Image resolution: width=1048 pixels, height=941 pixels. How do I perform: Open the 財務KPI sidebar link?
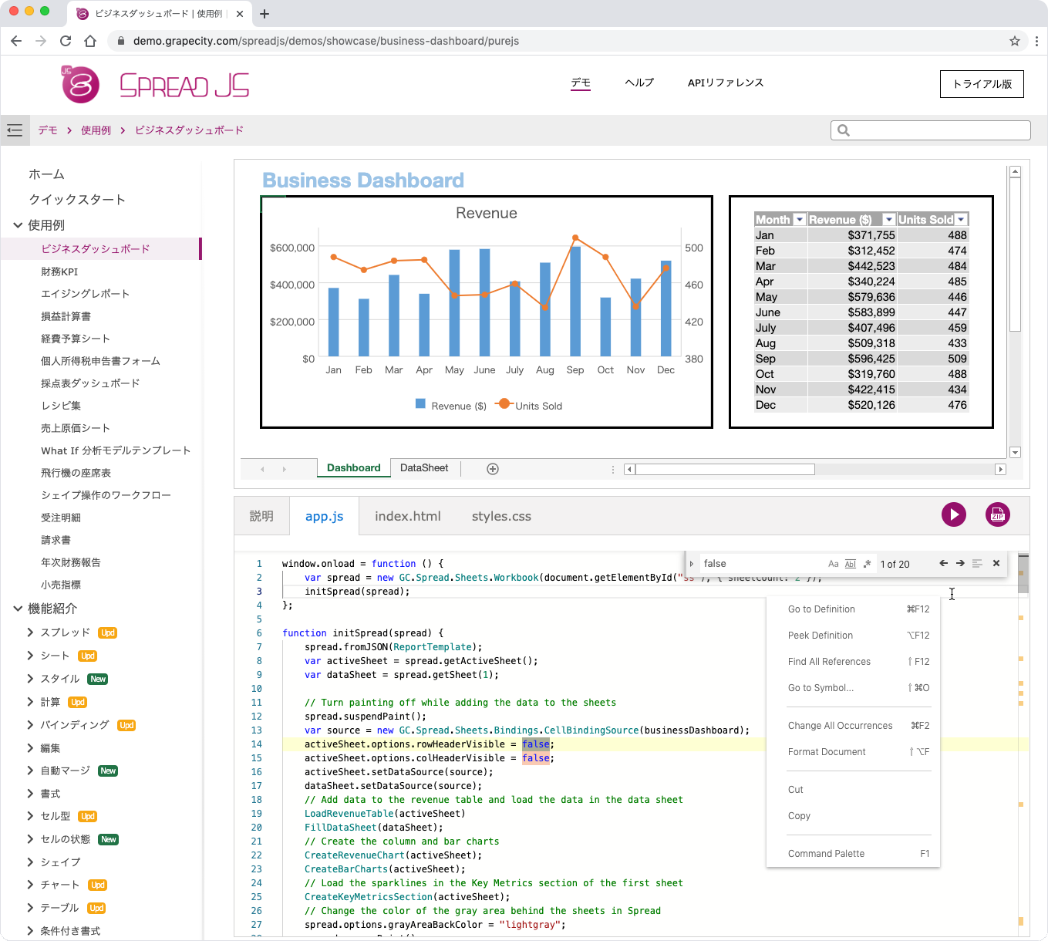point(59,272)
